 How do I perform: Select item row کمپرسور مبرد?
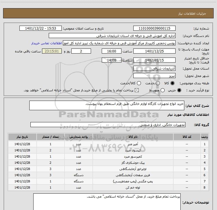coord(108,156)
